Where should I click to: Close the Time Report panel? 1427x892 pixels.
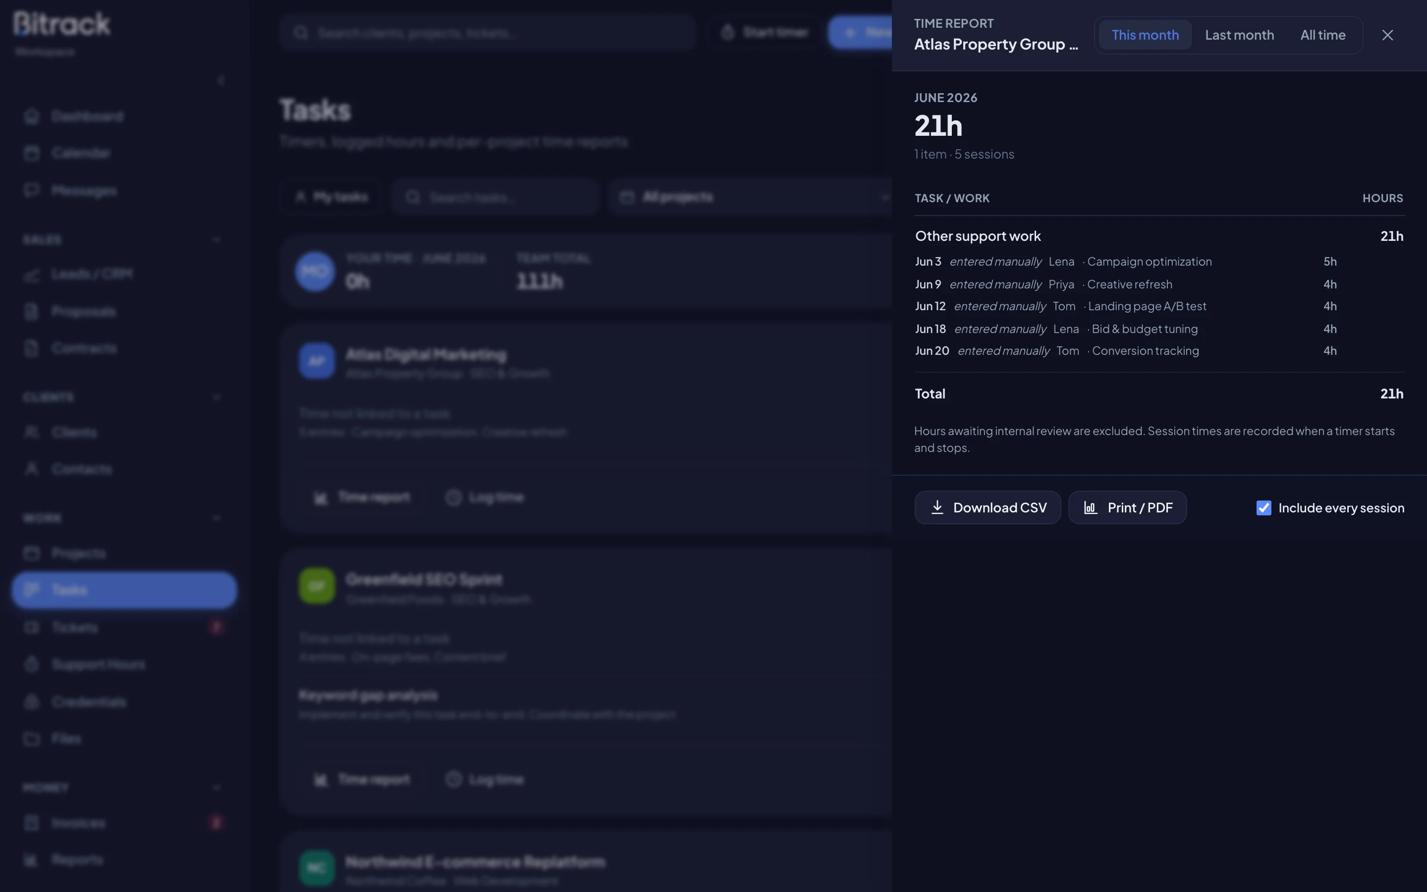1387,35
